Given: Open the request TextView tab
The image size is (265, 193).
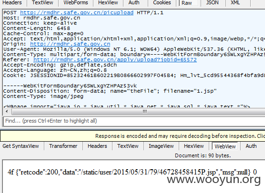Looking at the screenshot, I should 42,3.
